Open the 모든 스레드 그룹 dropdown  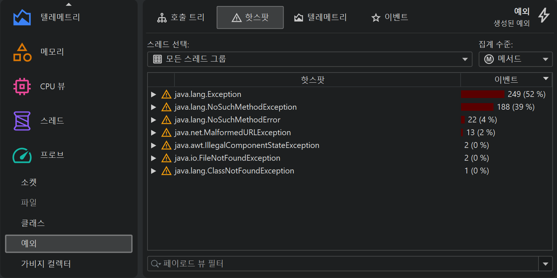click(310, 59)
